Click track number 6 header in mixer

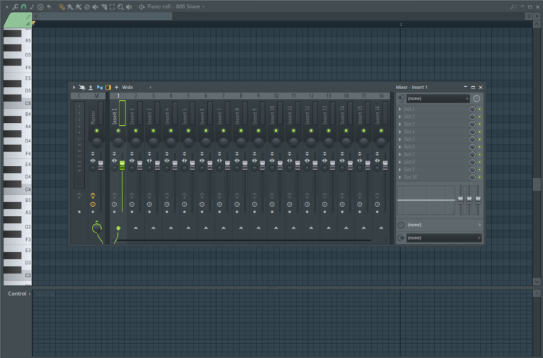click(x=206, y=96)
